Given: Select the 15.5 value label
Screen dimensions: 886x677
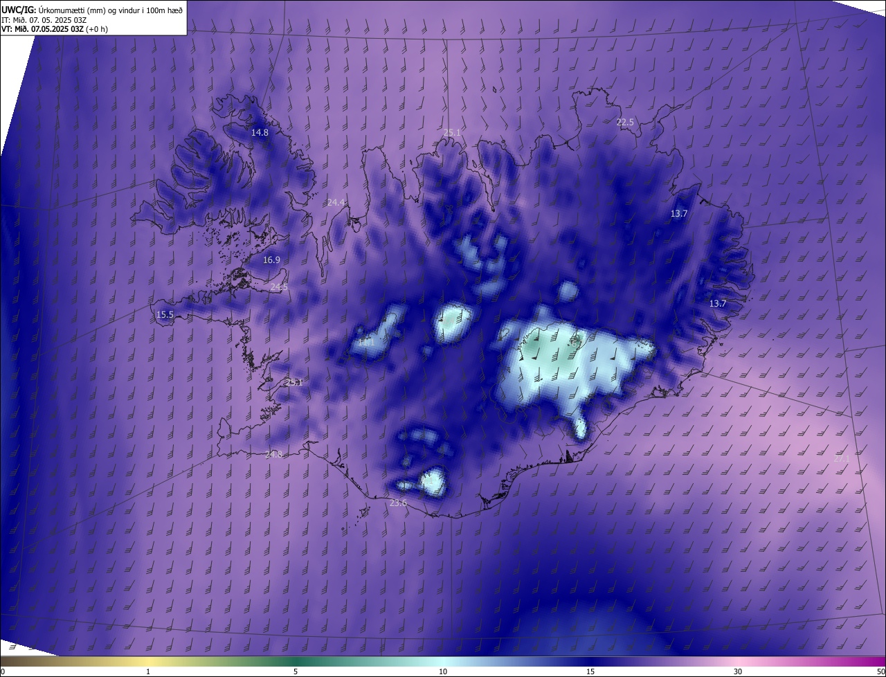Looking at the screenshot, I should tap(165, 314).
